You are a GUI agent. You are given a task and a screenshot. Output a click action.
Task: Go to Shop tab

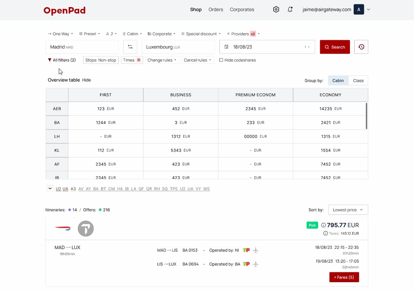[196, 9]
